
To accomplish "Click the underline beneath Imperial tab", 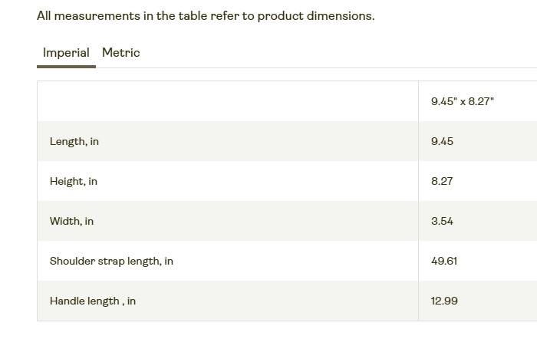I will point(66,67).
